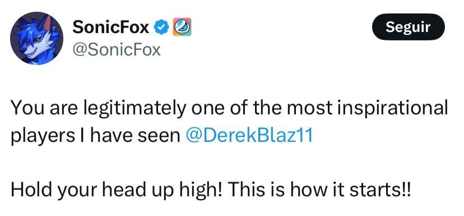Click the white tick inside the verified badge
The image size is (464, 216).
coord(161,27)
